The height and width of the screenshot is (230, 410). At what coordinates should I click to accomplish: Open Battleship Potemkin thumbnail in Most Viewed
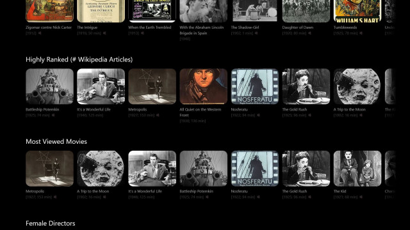[204, 169]
